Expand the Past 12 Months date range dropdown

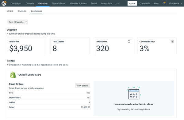[17, 22]
